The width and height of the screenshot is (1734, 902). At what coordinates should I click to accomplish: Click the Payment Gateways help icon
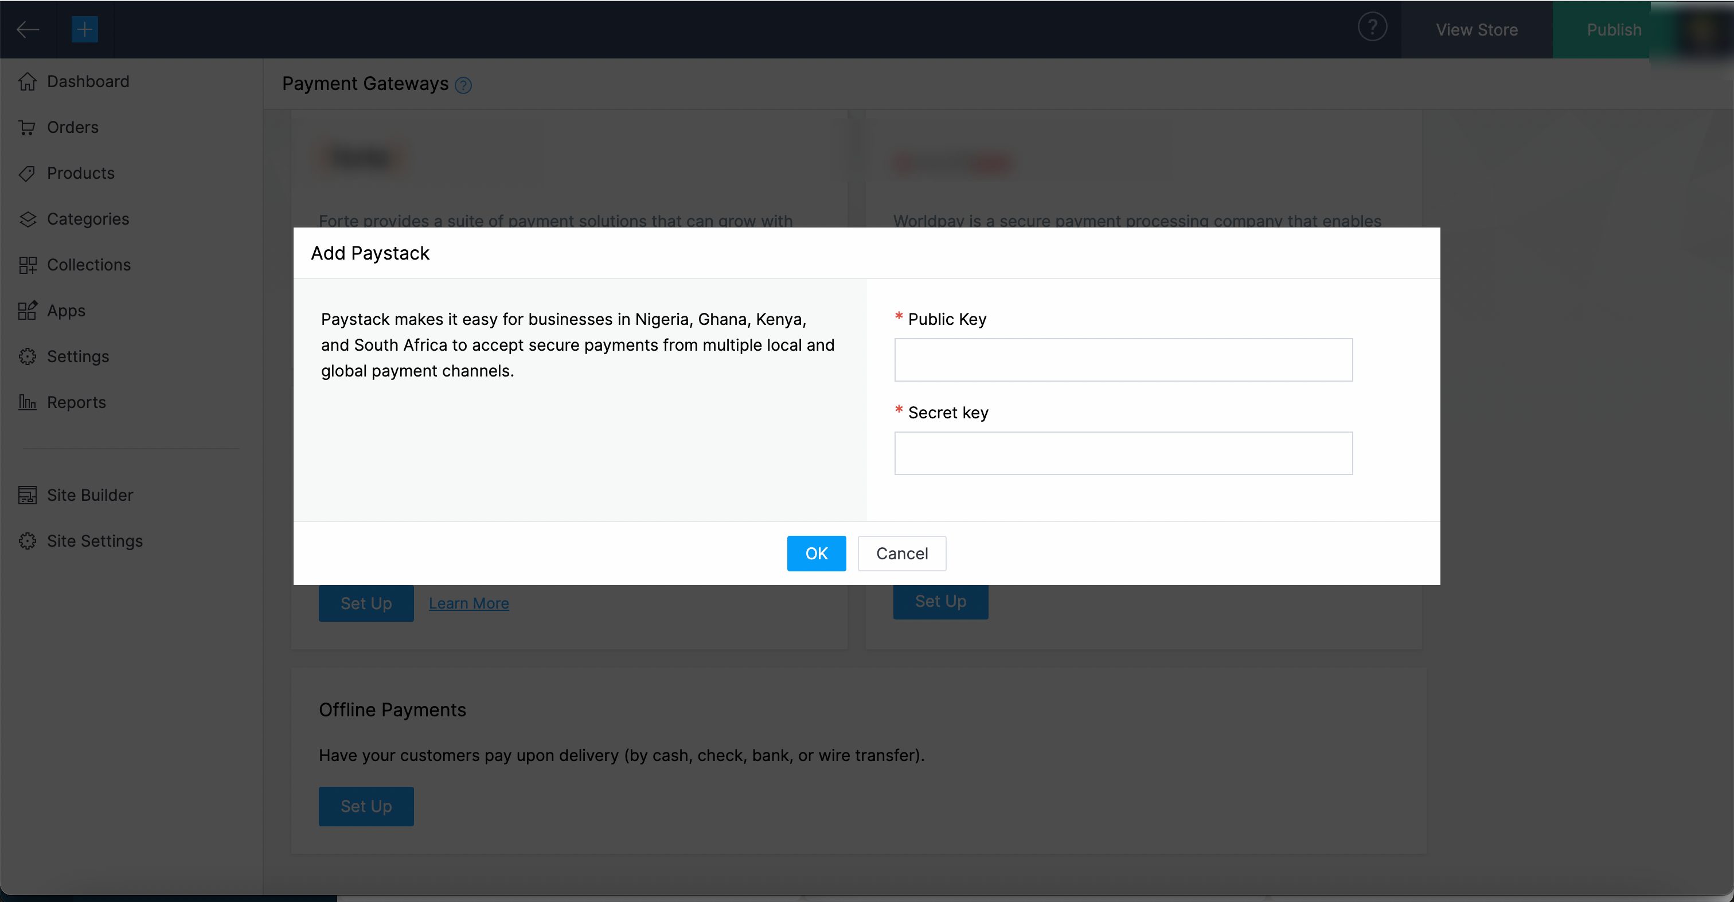tap(463, 85)
